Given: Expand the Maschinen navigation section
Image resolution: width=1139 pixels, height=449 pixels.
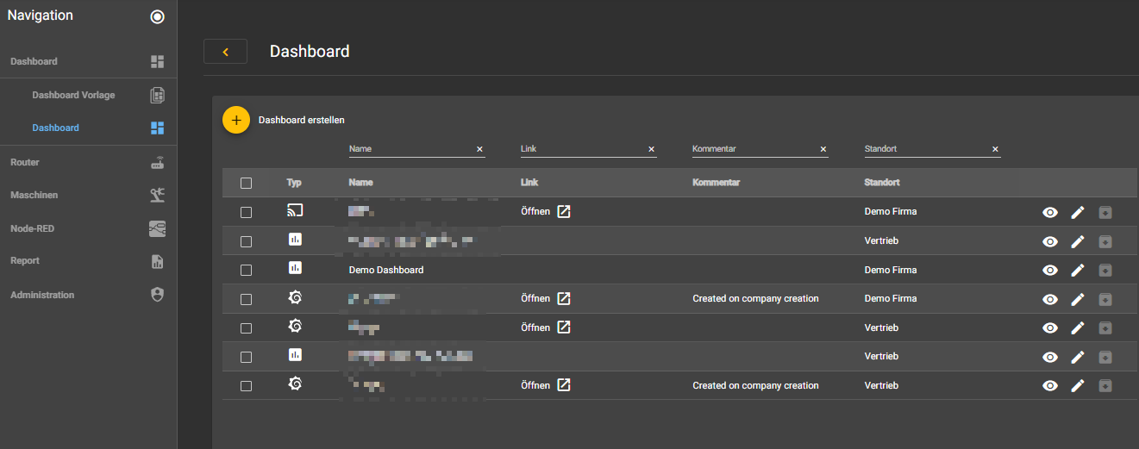Looking at the screenshot, I should click(x=34, y=196).
